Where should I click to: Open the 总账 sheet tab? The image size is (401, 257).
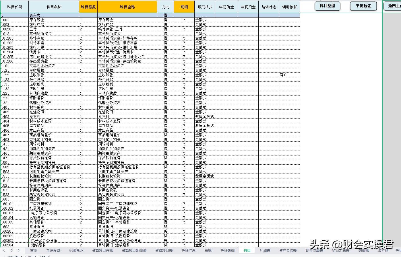tap(208, 250)
